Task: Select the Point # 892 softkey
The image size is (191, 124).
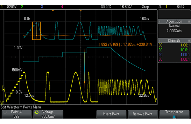Action: [x=17, y=114]
